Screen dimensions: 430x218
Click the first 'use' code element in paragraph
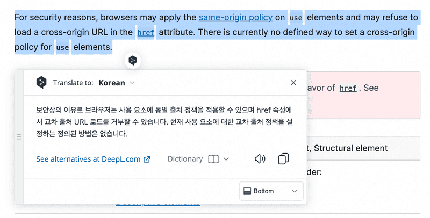[296, 18]
